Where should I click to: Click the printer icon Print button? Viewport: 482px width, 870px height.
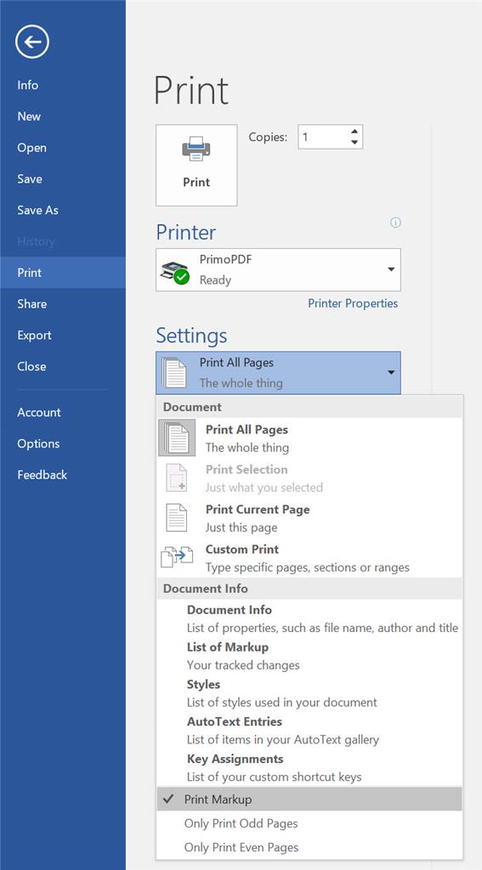click(x=196, y=166)
